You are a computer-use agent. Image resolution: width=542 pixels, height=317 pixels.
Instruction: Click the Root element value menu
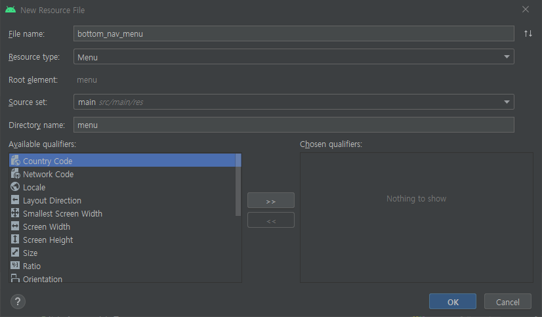click(x=87, y=80)
